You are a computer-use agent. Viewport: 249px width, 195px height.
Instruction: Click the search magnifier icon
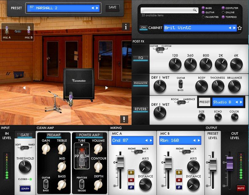point(195,10)
